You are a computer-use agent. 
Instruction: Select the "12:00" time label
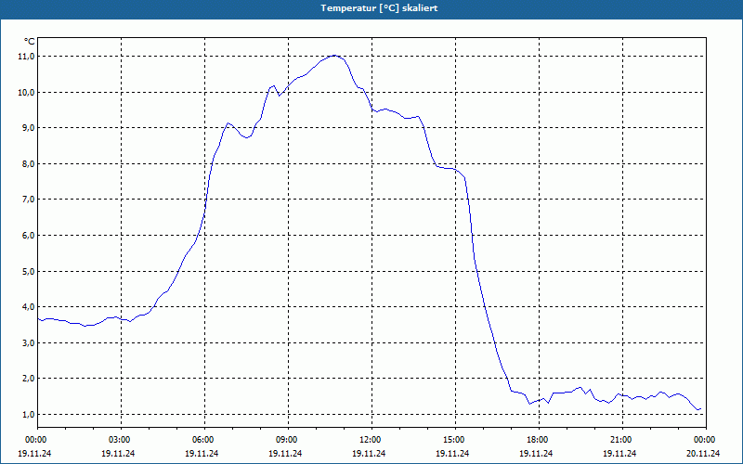point(371,440)
